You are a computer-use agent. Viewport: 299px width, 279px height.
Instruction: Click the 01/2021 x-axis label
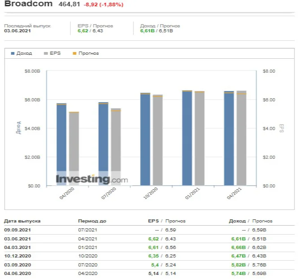[192, 193]
